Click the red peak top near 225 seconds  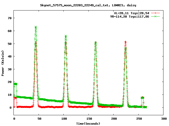click(125, 42)
